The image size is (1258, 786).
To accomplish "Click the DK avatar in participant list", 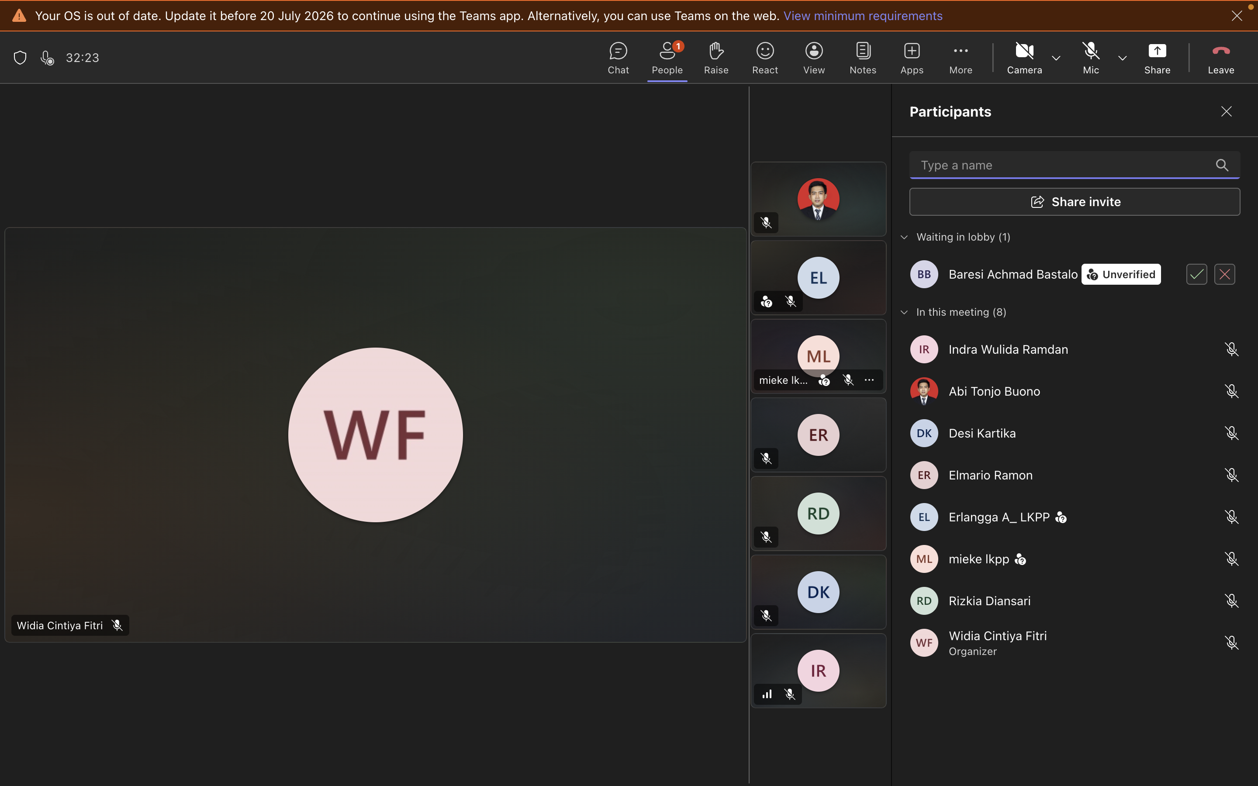I will [924, 433].
